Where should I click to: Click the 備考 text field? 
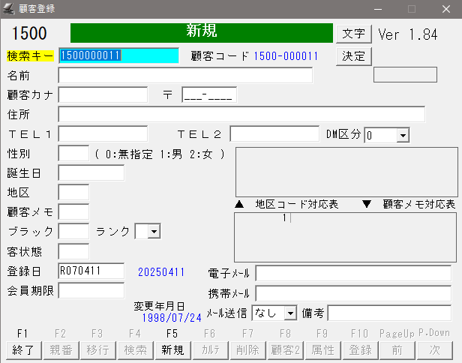[388, 312]
